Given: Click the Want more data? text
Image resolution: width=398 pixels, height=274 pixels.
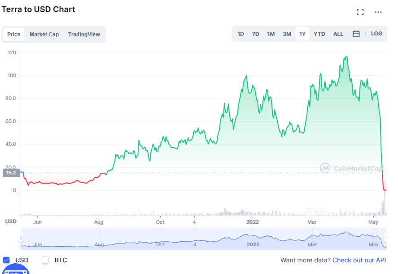Looking at the screenshot, I should (x=306, y=260).
